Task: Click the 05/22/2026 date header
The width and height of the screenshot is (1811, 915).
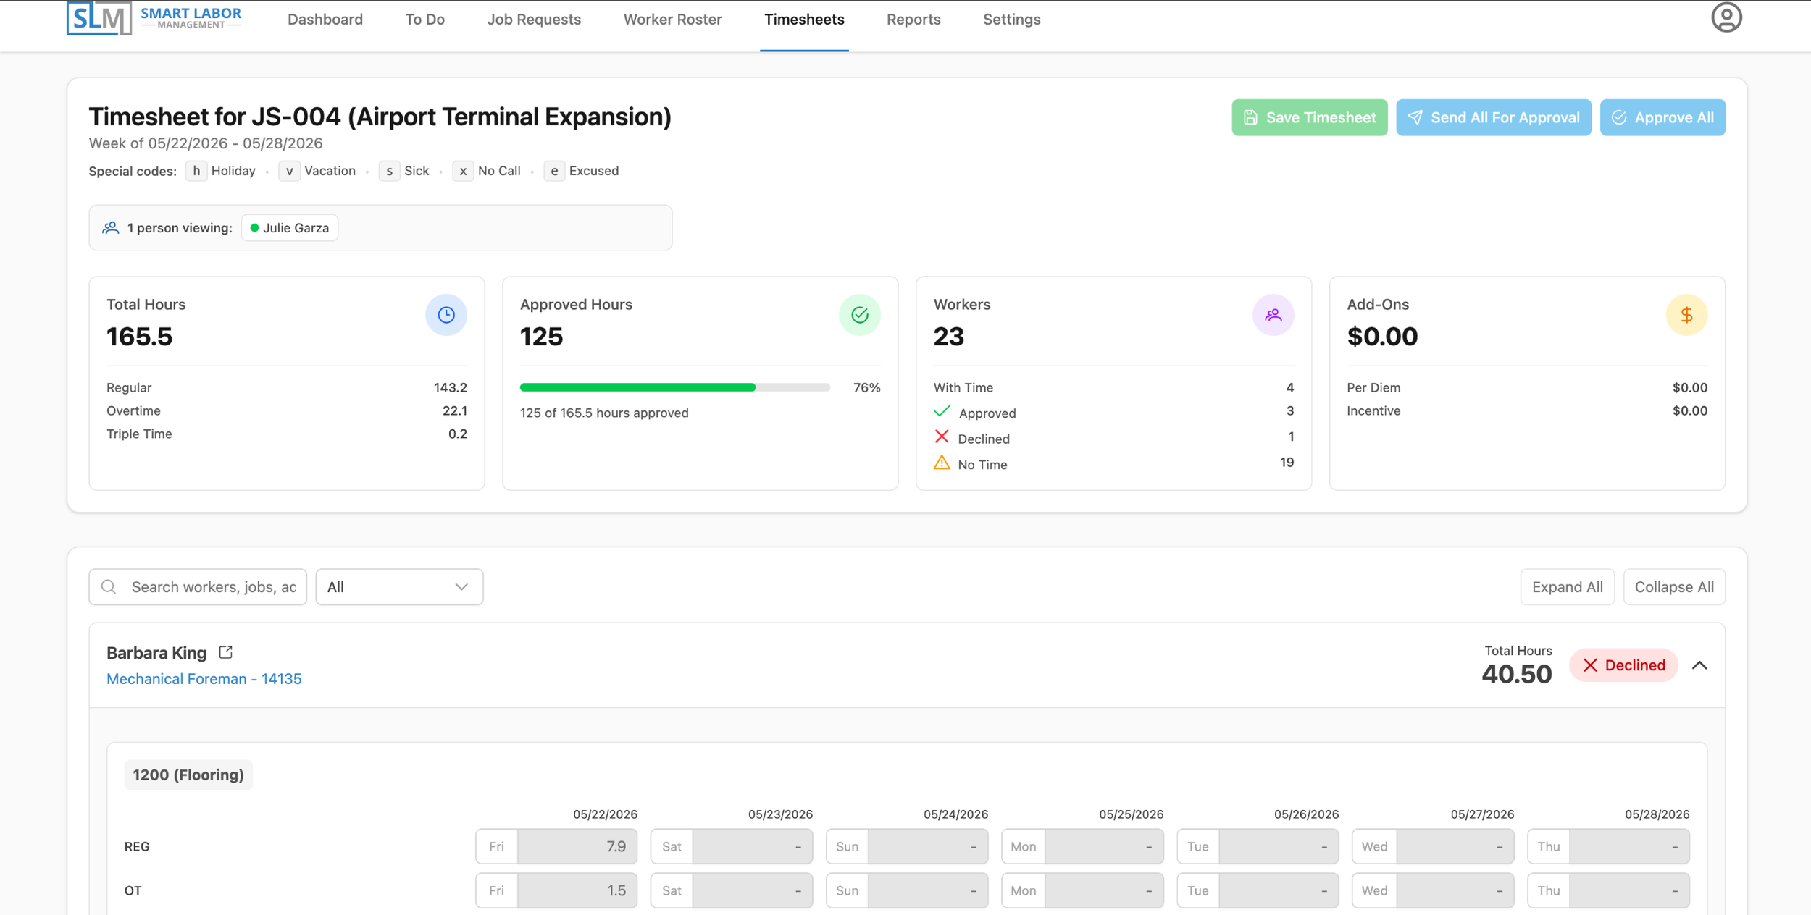Action: (x=605, y=814)
